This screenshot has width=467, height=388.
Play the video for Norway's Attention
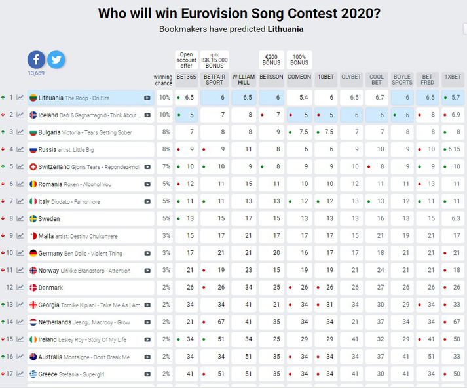pos(147,271)
